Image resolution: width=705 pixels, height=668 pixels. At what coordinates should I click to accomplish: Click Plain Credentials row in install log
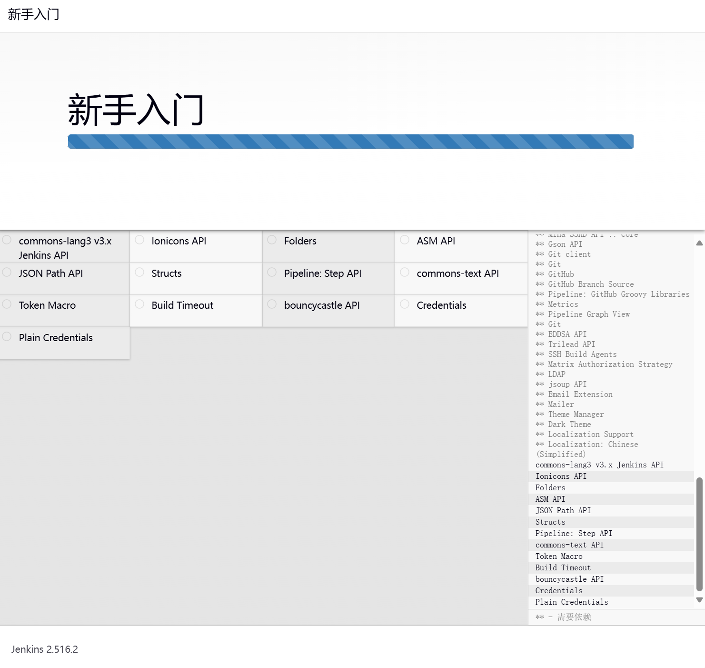tap(611, 602)
